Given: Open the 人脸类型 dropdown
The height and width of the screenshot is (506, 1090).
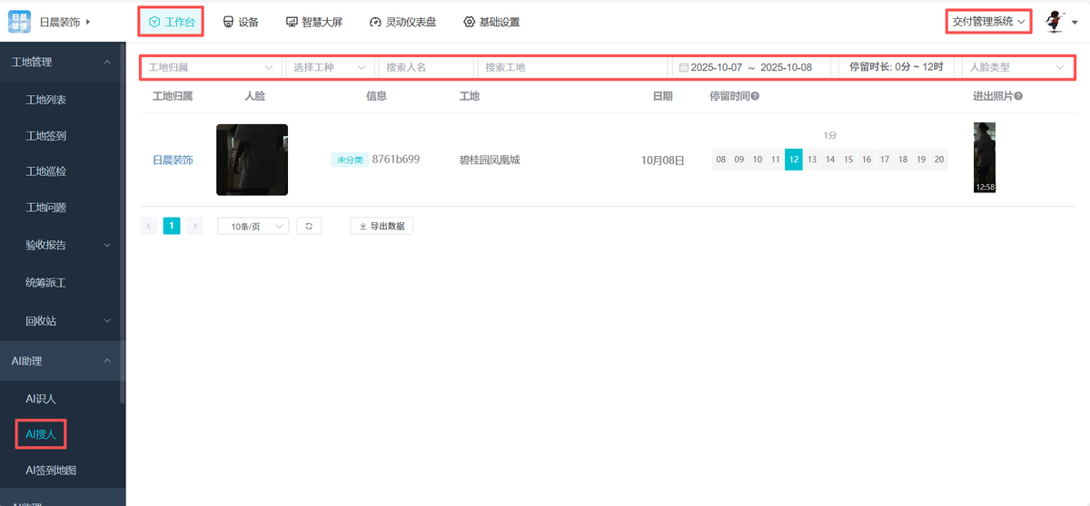Looking at the screenshot, I should 1016,67.
